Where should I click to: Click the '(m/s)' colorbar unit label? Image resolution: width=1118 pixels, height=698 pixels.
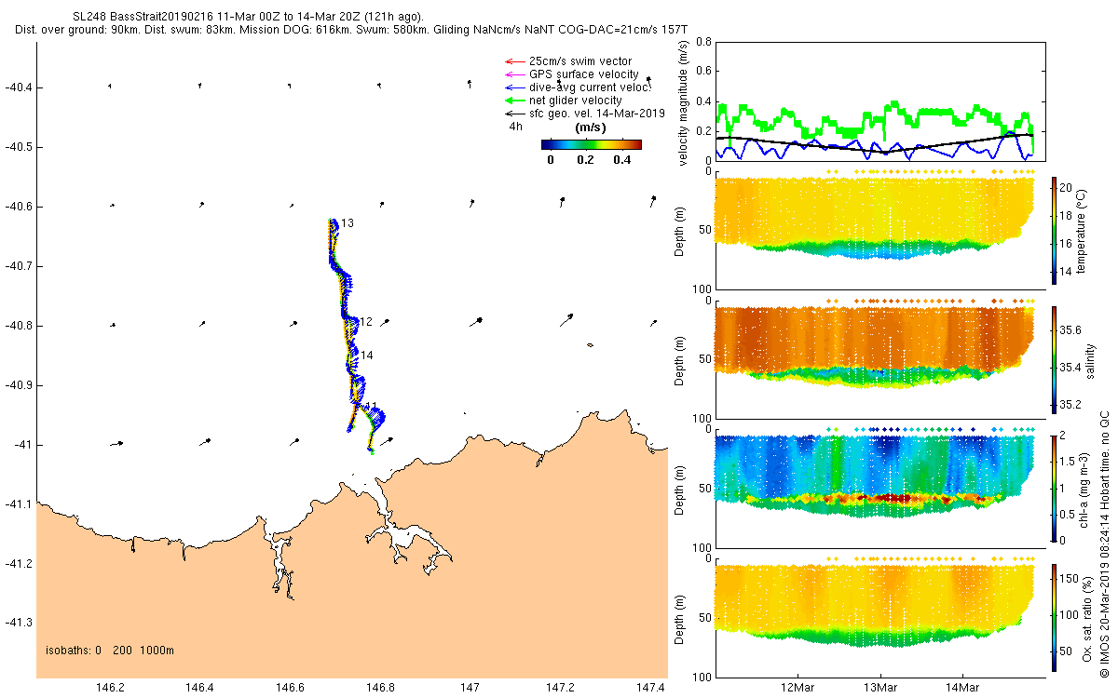[592, 128]
